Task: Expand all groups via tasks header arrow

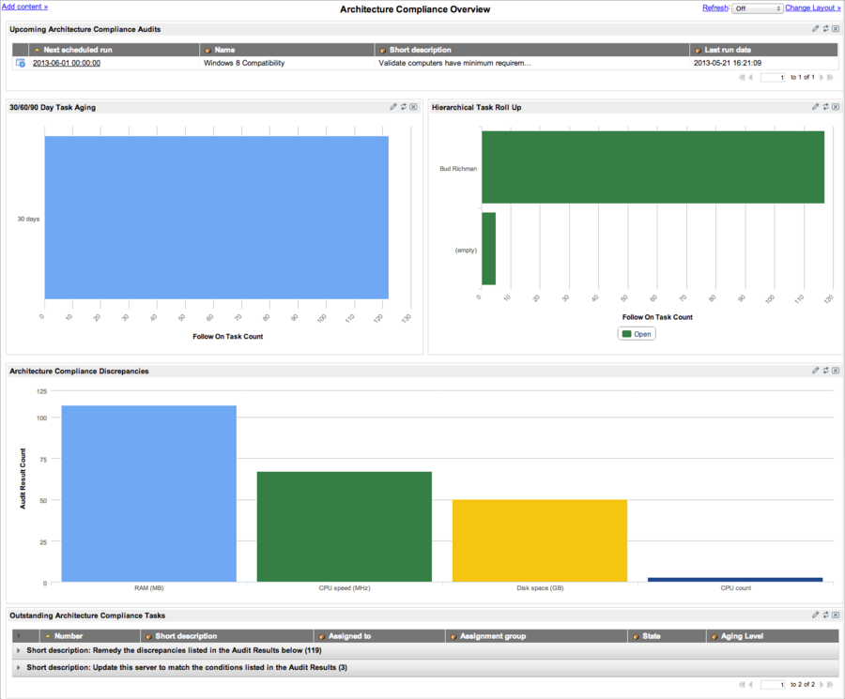Action: pyautogui.click(x=19, y=636)
